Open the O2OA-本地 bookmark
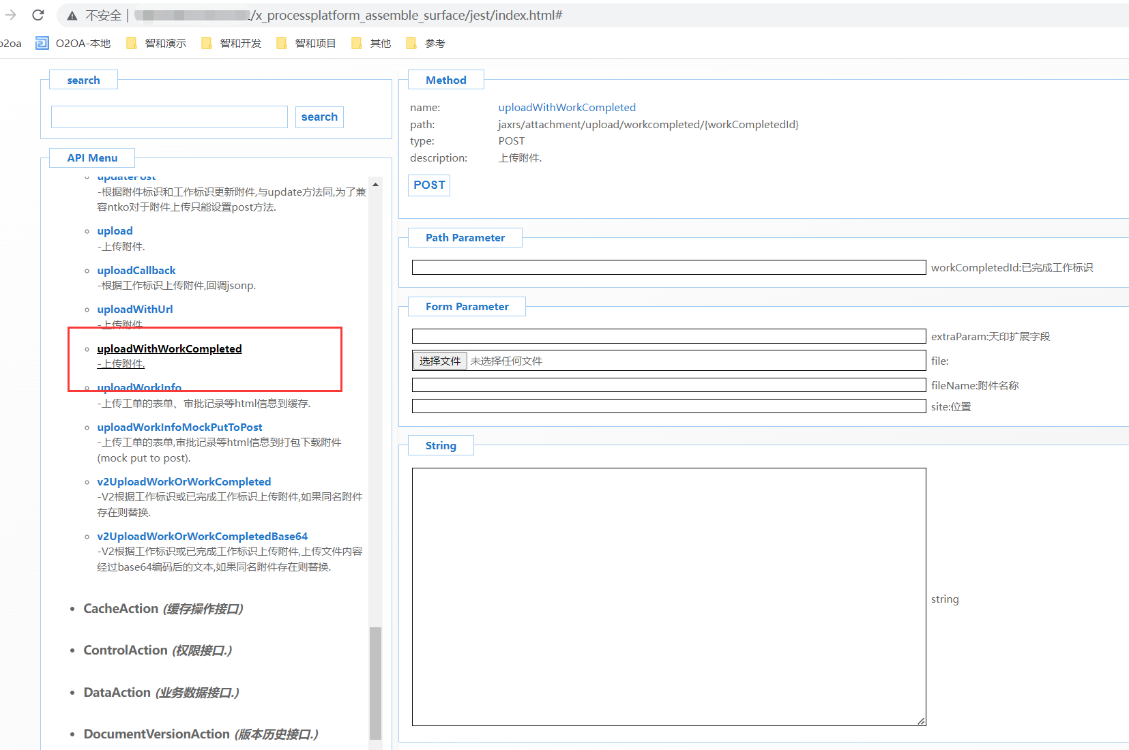The height and width of the screenshot is (750, 1129). [x=74, y=44]
